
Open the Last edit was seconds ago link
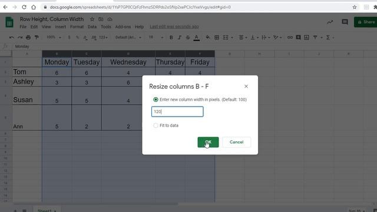tap(174, 26)
